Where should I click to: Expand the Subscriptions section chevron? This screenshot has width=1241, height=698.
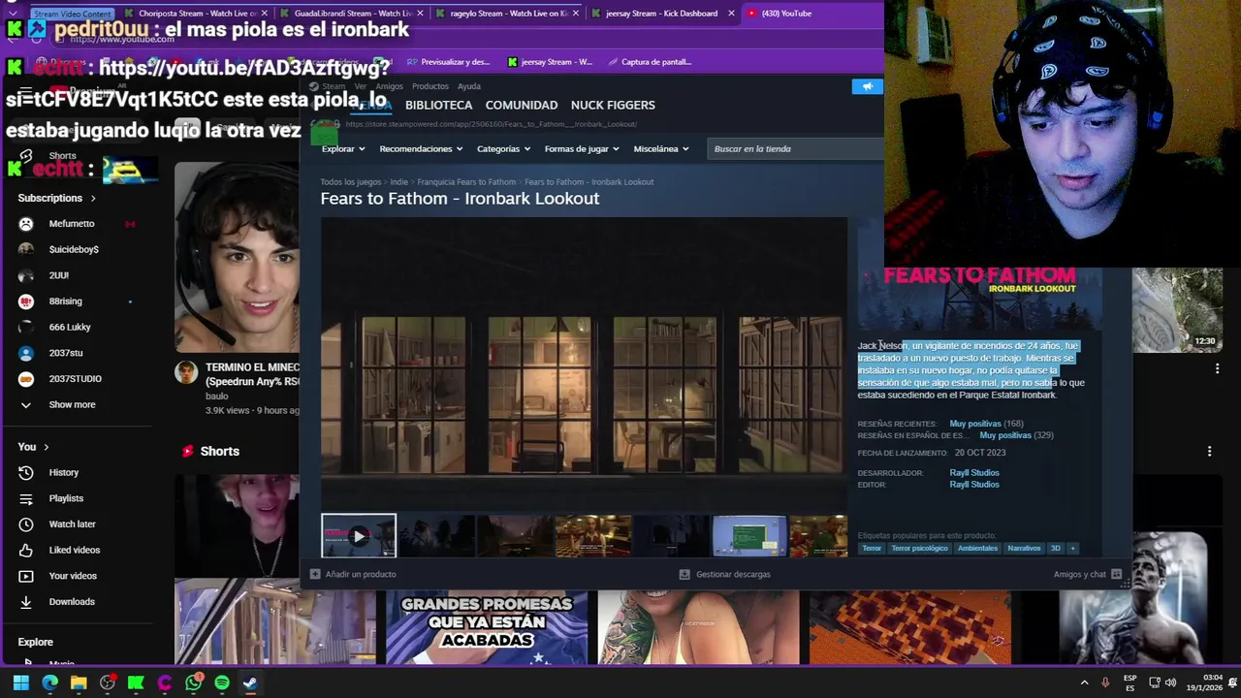click(x=93, y=198)
